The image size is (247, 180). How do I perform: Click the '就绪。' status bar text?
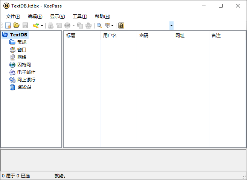click(60, 176)
